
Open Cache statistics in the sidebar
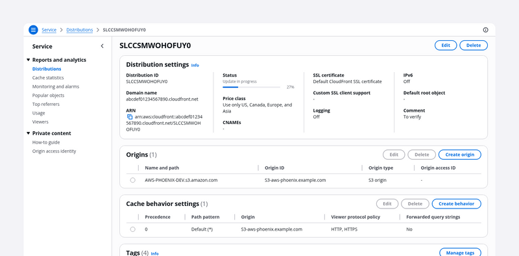point(48,77)
